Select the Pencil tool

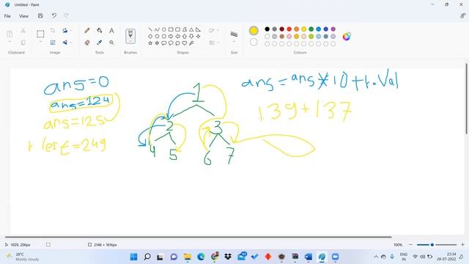tap(87, 31)
